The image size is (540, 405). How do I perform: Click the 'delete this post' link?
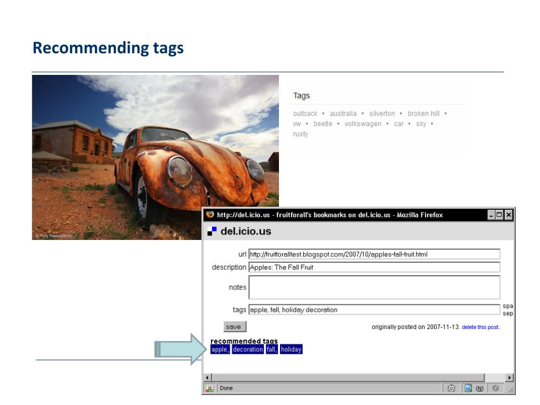[480, 327]
